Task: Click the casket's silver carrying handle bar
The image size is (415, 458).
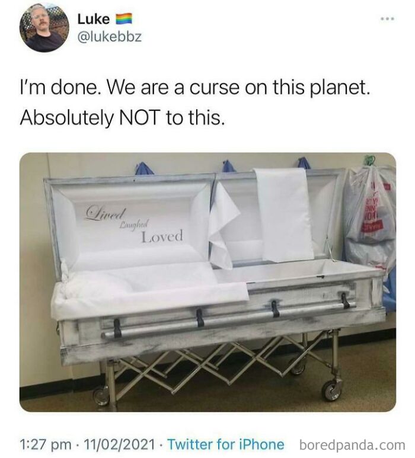Action: (x=228, y=319)
